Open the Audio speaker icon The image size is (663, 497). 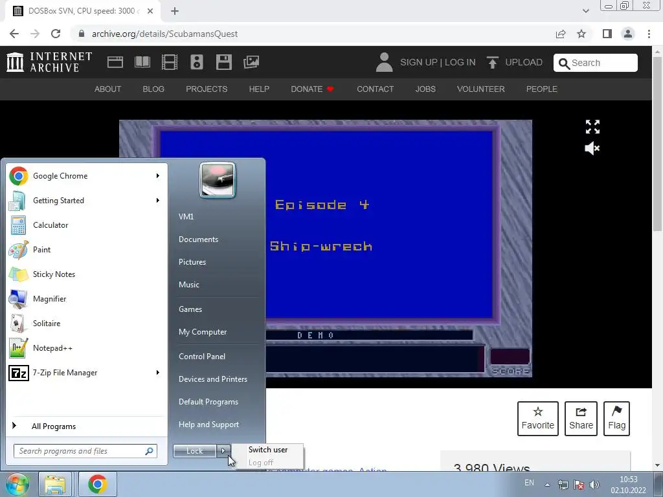197,62
